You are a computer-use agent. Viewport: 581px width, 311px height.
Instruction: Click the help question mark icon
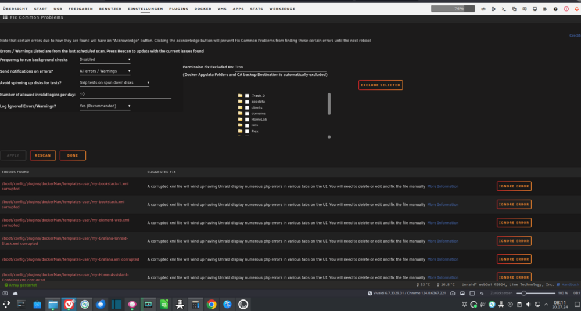(x=555, y=9)
